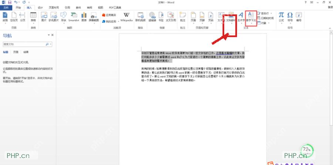Apply Drop Cap (首字下沉)

tap(251, 18)
